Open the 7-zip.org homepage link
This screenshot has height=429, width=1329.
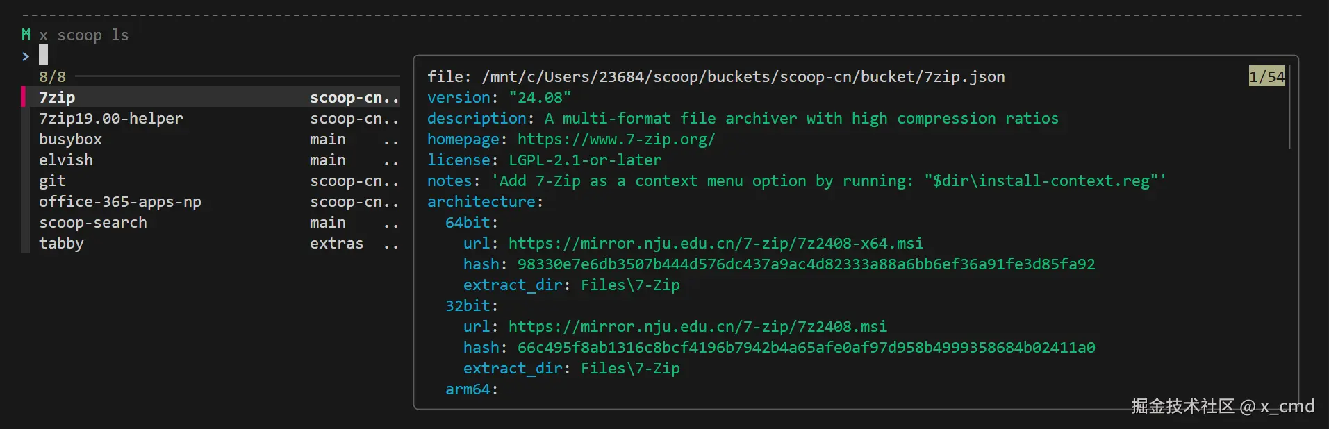616,139
